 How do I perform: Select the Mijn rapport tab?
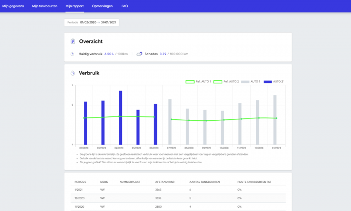point(75,6)
